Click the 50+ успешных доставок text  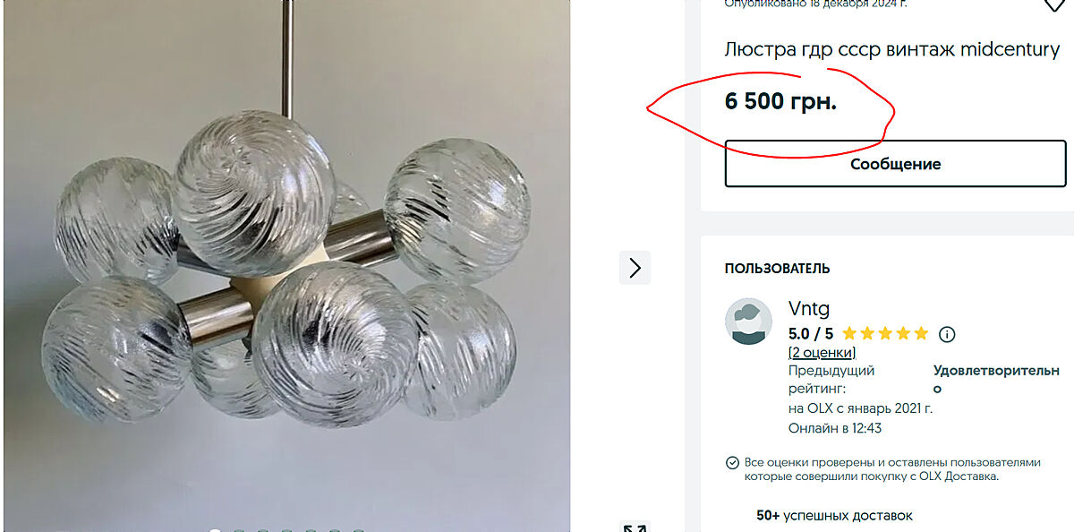pos(834,516)
